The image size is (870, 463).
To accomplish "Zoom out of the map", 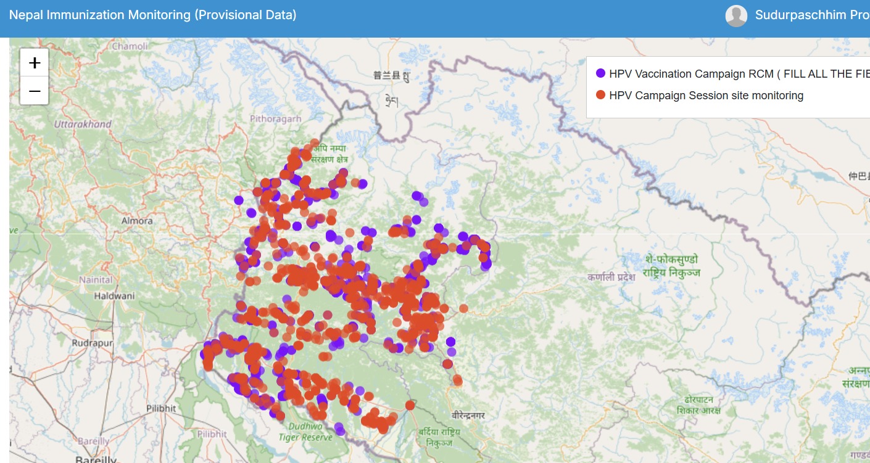I will tap(35, 91).
